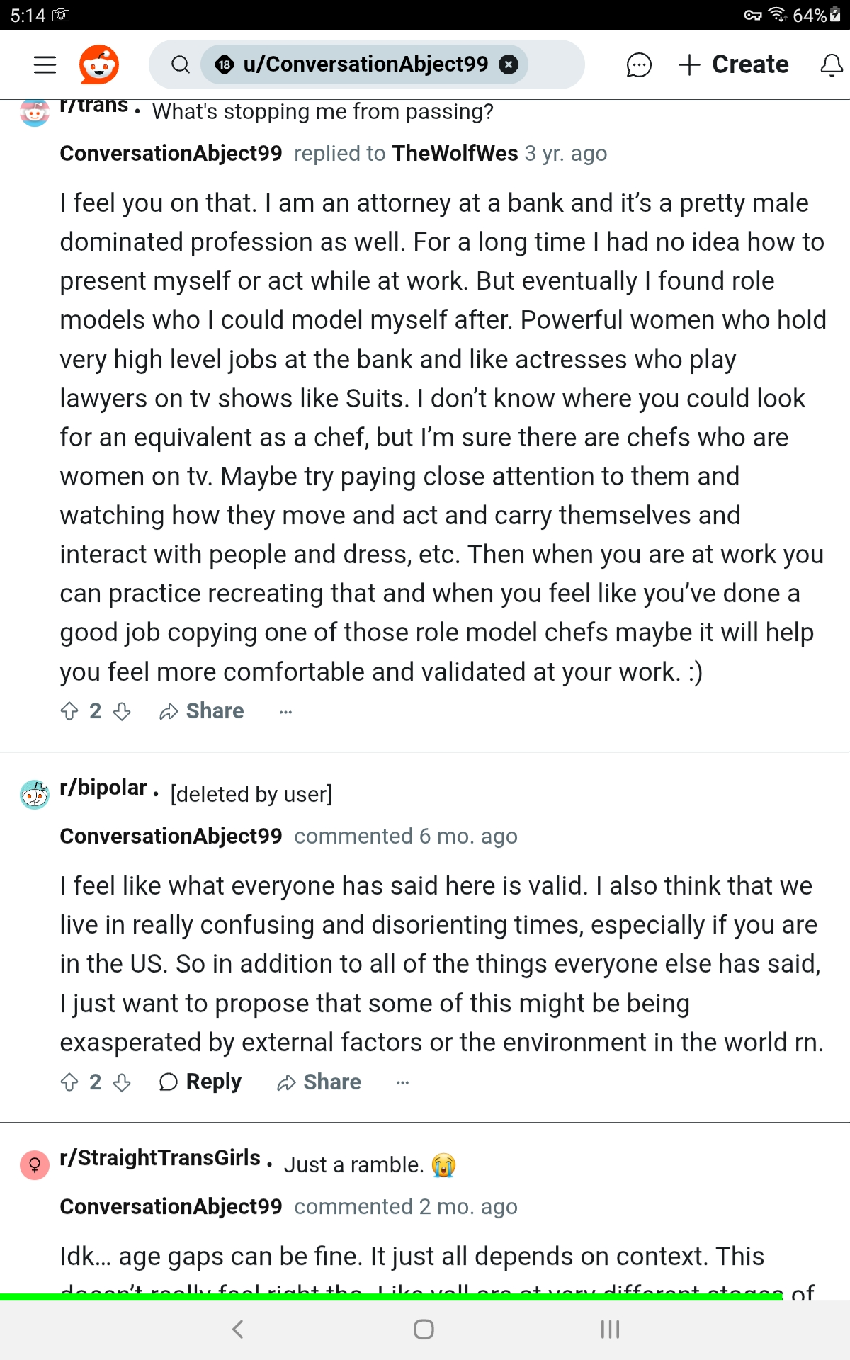Open TheWolfWes user profile link
The height and width of the screenshot is (1360, 850).
pyautogui.click(x=455, y=153)
